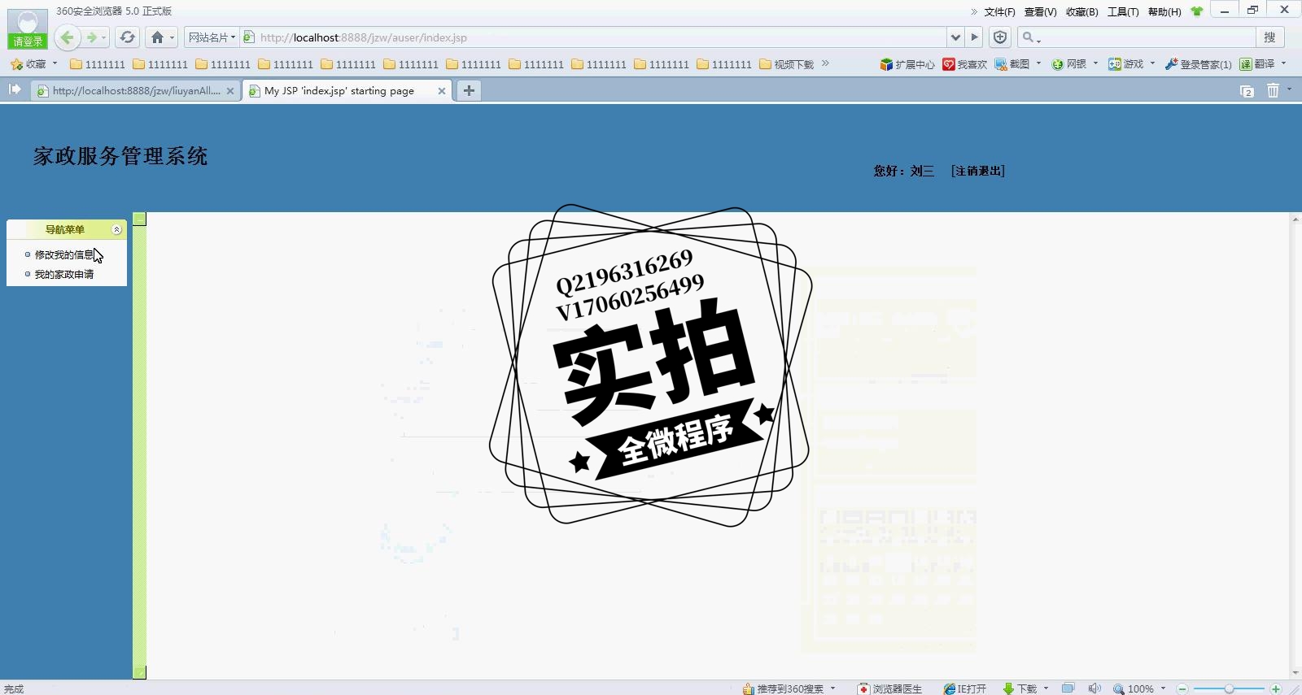Open the 文件(F) menu
1302x695 pixels.
(x=999, y=11)
